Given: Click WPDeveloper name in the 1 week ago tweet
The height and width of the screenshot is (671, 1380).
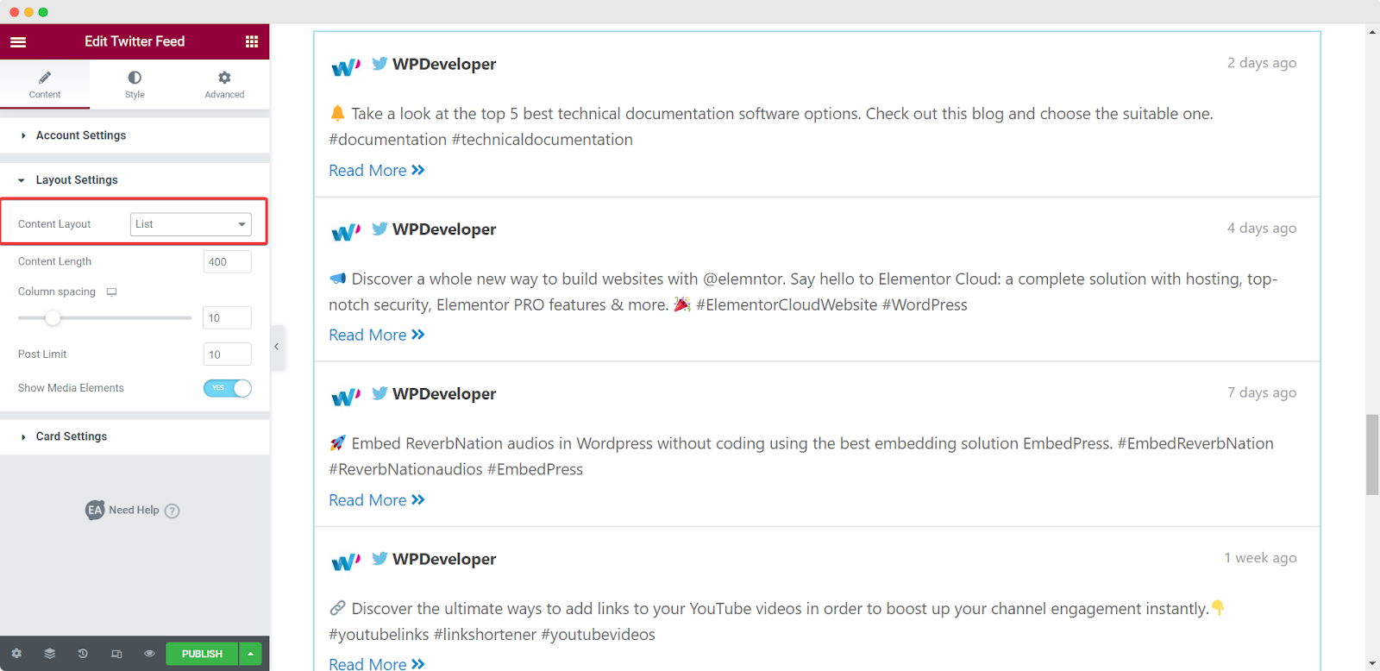Looking at the screenshot, I should click(444, 559).
